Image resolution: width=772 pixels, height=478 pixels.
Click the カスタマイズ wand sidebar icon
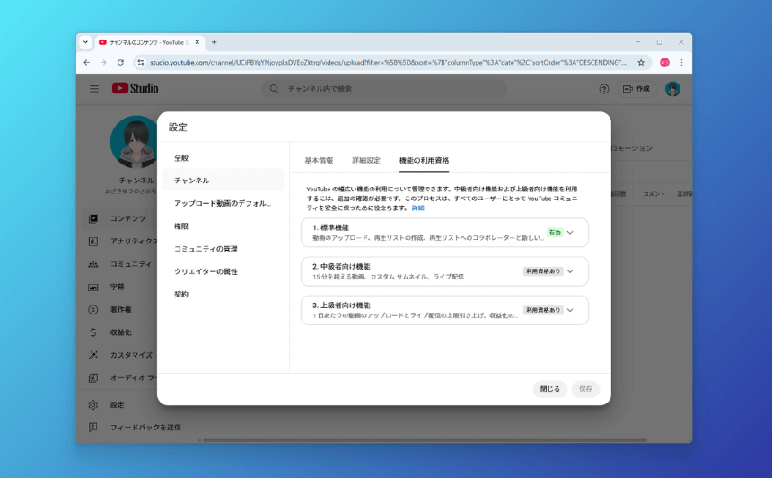coord(93,355)
